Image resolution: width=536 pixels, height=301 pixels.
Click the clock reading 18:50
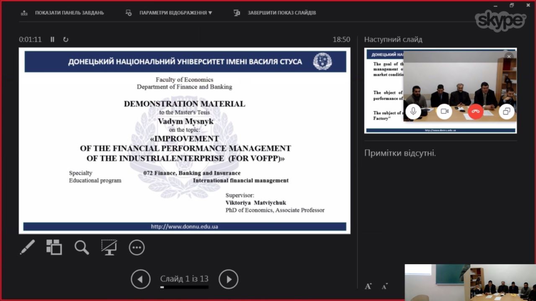pos(341,39)
